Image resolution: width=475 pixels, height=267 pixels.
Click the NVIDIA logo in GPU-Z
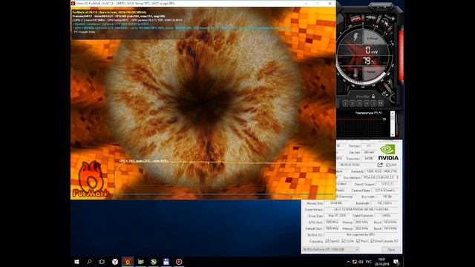pos(388,152)
